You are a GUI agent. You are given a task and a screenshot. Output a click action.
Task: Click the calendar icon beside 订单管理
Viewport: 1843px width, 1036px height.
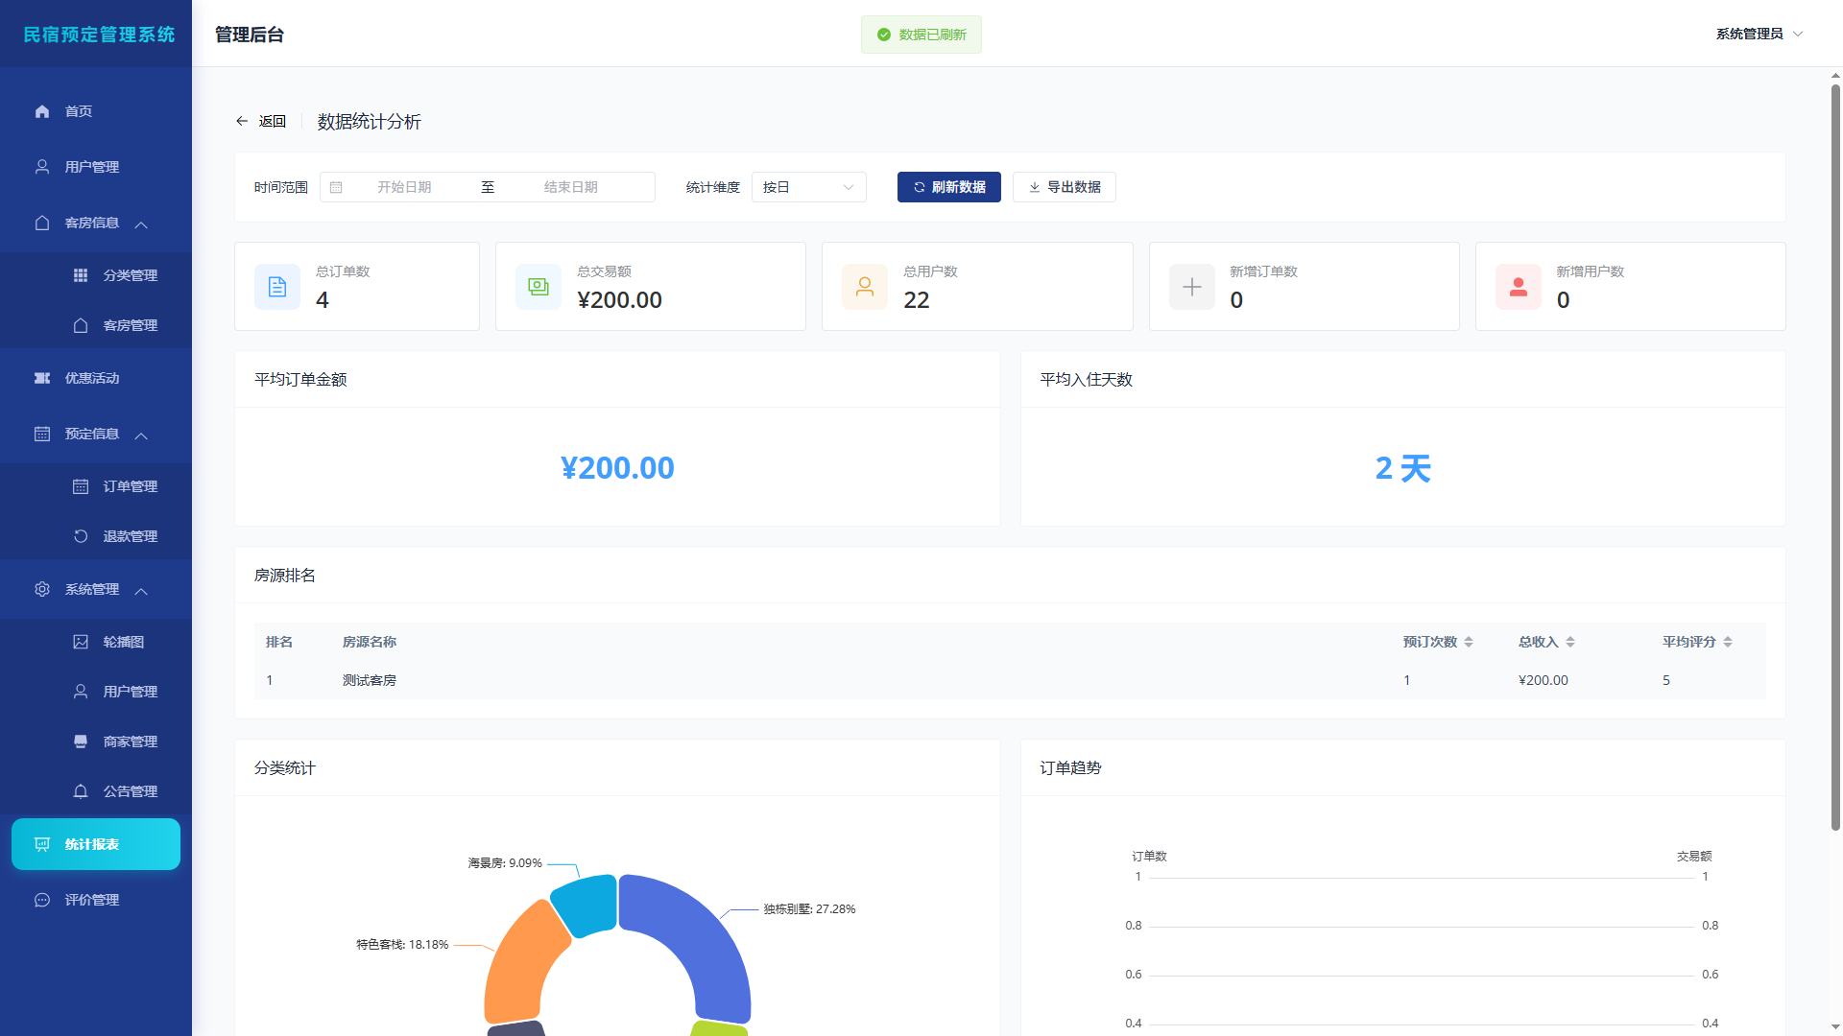(81, 486)
